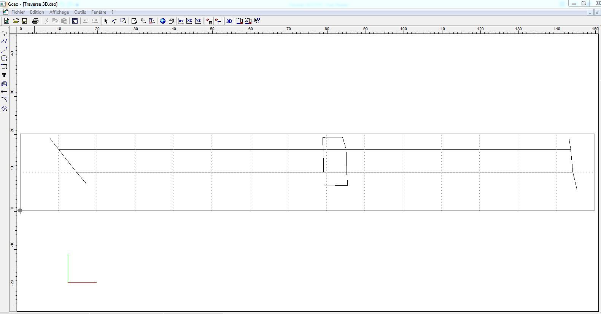Click the rectangular shape in the drawing
The height and width of the screenshot is (314, 601).
(335, 161)
